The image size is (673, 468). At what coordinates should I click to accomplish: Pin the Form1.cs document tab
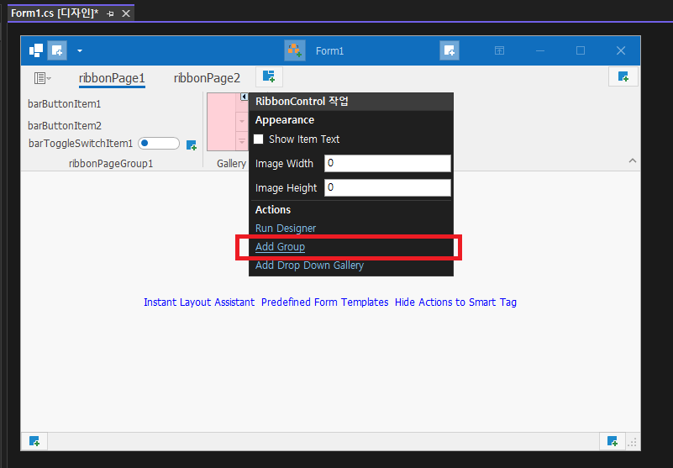(110, 13)
